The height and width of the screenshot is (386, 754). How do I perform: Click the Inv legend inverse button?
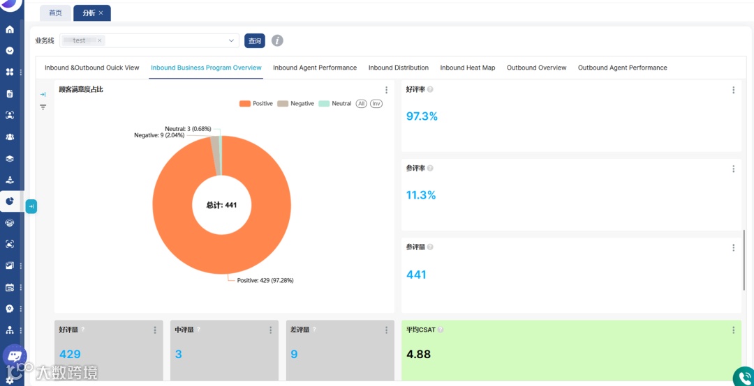click(x=376, y=104)
